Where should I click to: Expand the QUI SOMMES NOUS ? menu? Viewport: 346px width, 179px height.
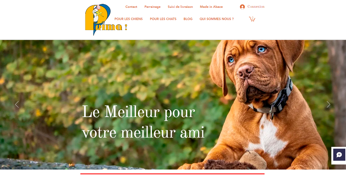coord(217,19)
